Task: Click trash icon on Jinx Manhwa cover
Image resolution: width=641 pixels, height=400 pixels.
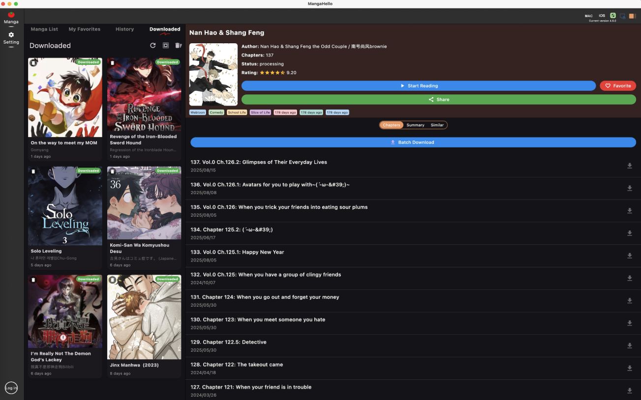Action: pyautogui.click(x=112, y=280)
